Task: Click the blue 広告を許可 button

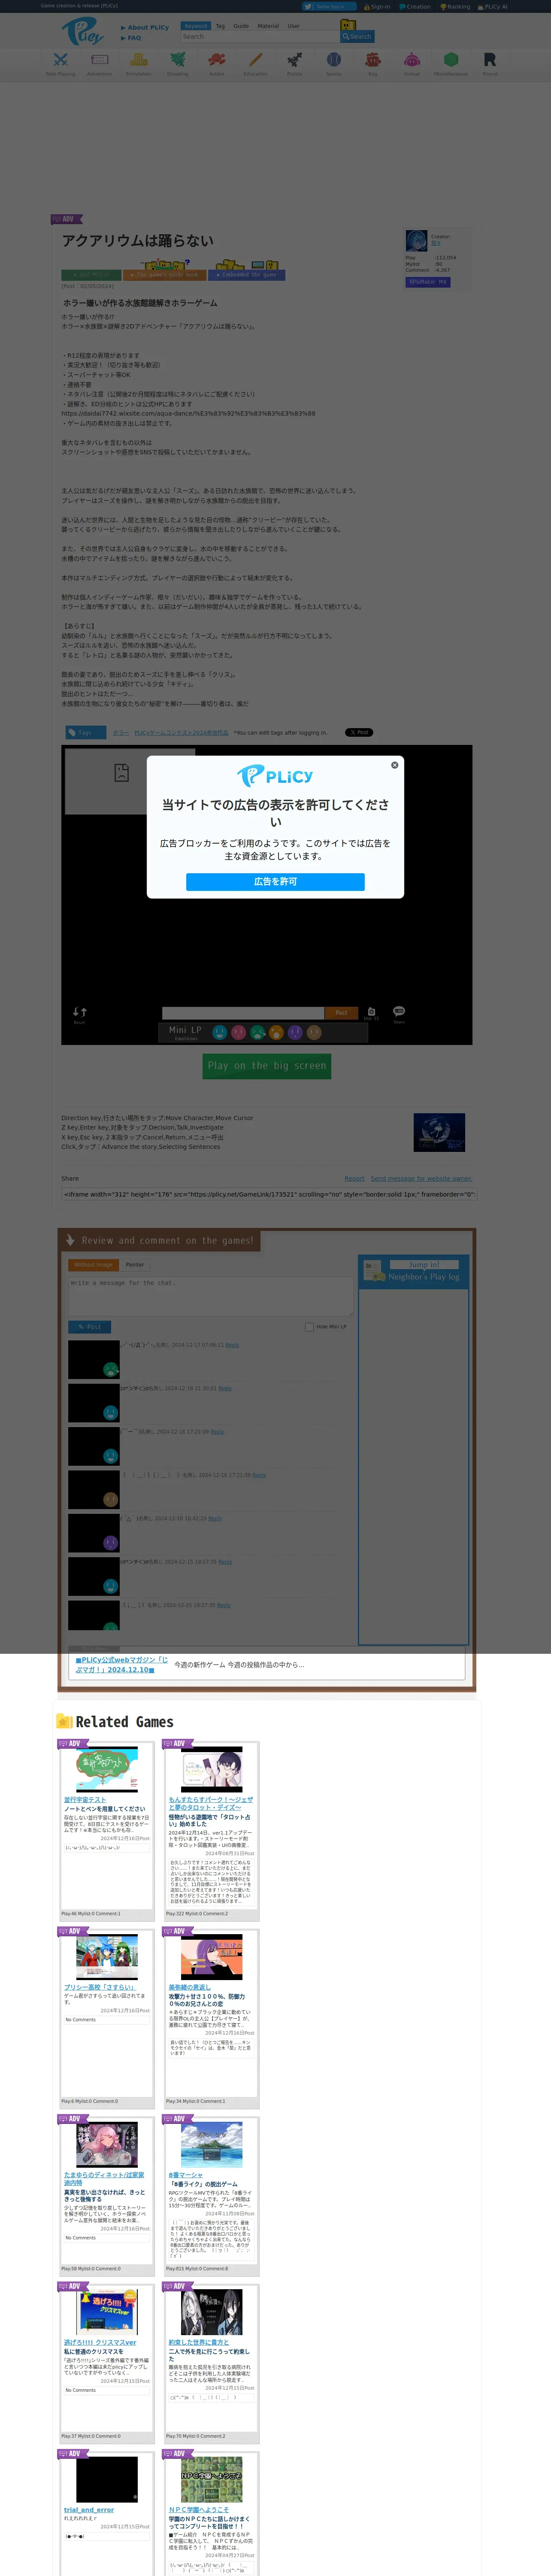Action: click(275, 882)
